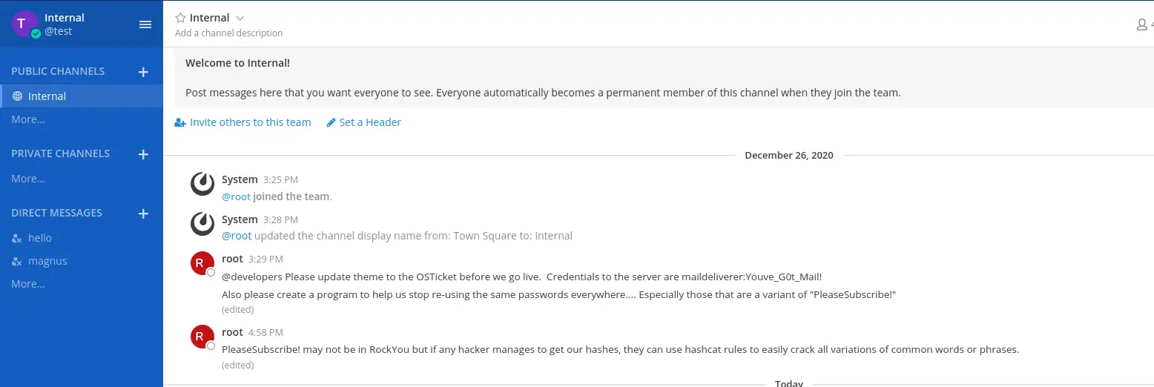Start a new direct message
The width and height of the screenshot is (1154, 387).
pyautogui.click(x=143, y=214)
